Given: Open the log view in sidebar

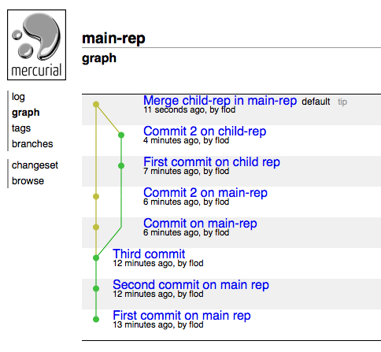Looking at the screenshot, I should pos(18,97).
